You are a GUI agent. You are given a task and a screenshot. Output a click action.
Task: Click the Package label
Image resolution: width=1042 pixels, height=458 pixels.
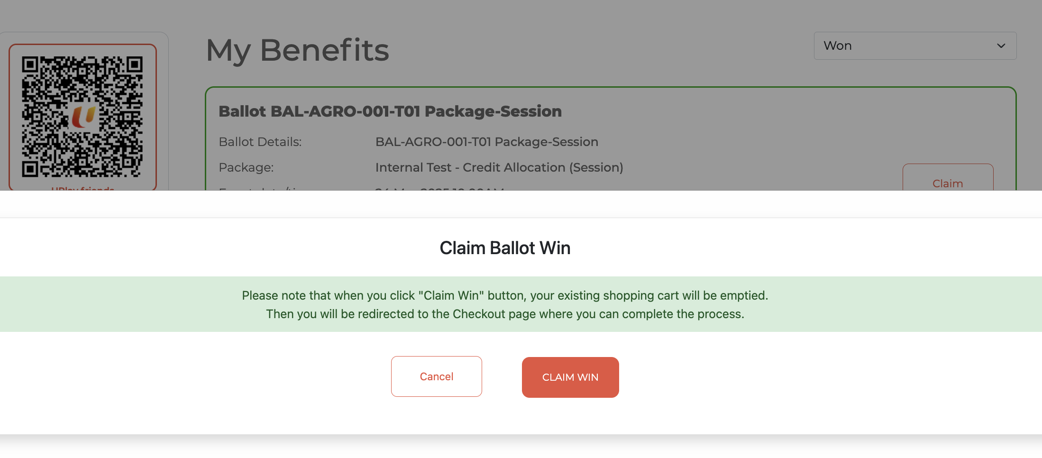[x=246, y=167]
